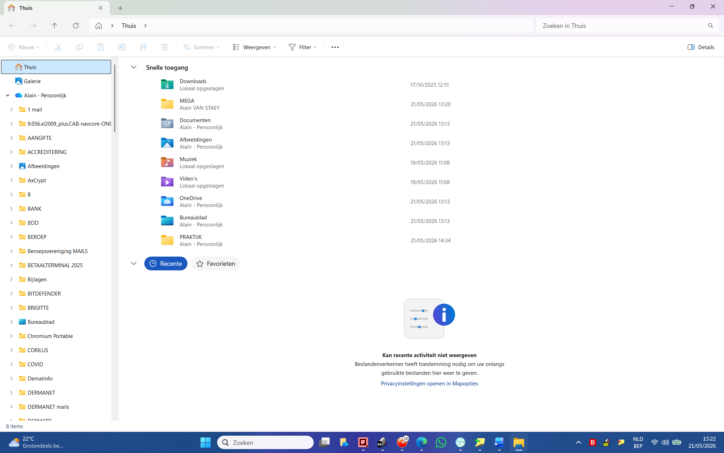Open Word from the taskbar
Viewport: 724px width, 453px height.
tap(499, 442)
